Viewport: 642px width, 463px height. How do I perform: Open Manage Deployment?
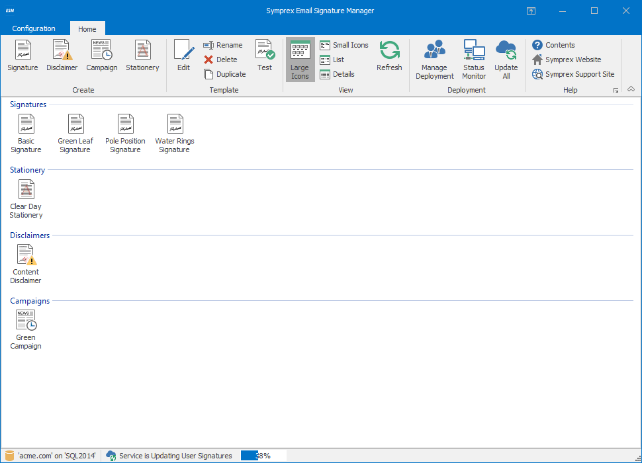435,60
